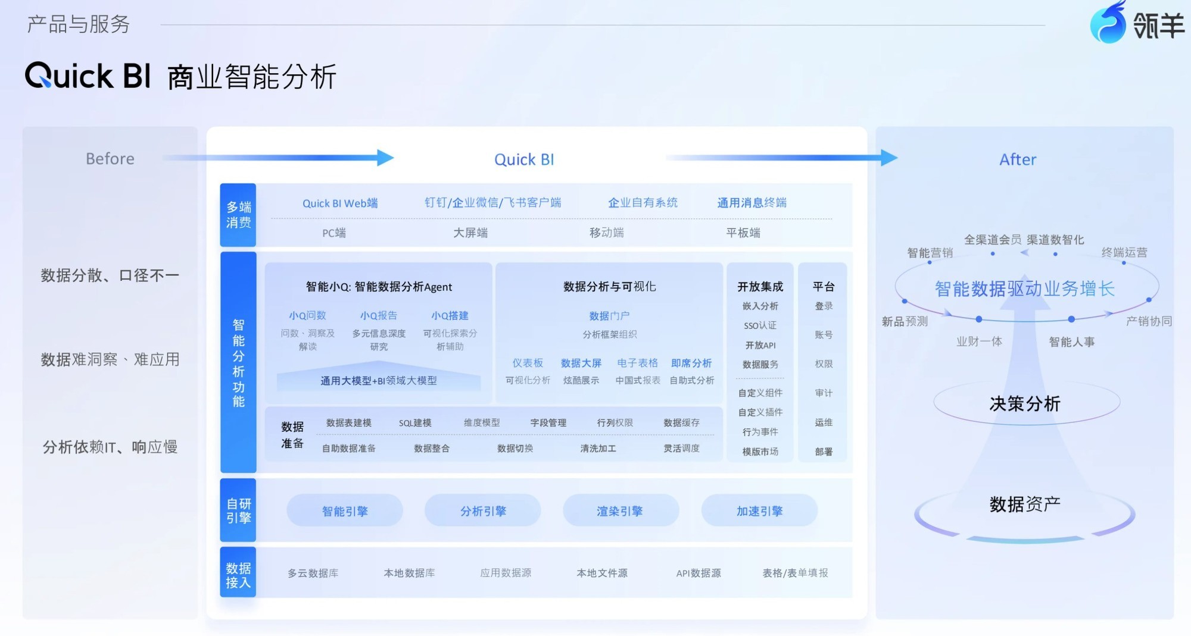Click the 小Q问数 heading
This screenshot has width=1191, height=636.
pos(307,315)
